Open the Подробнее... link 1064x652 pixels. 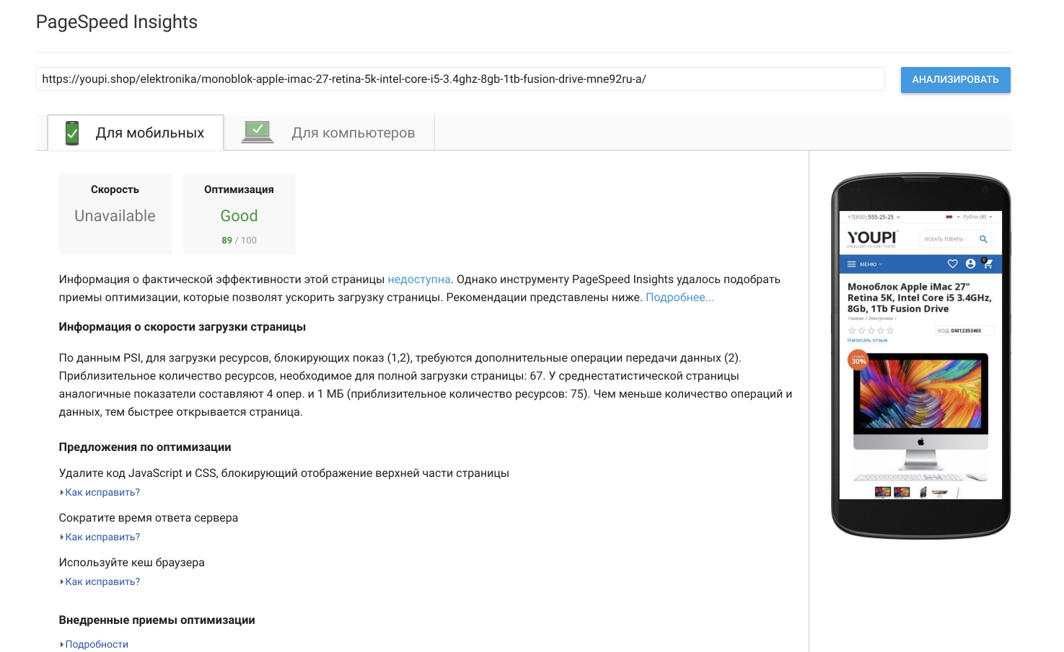(x=680, y=298)
